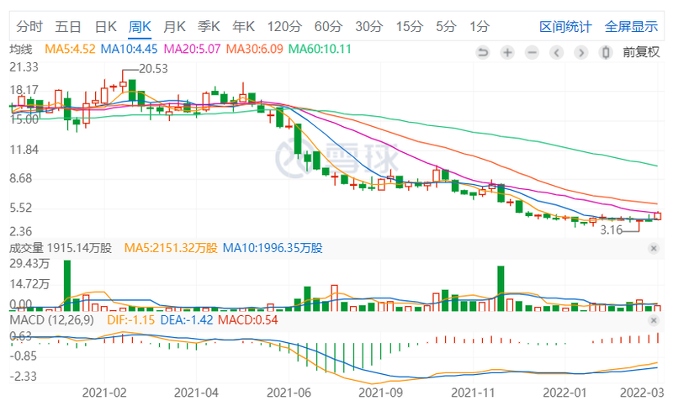Select the 1分 one-minute interval tab
The image size is (673, 406).
pyautogui.click(x=480, y=27)
